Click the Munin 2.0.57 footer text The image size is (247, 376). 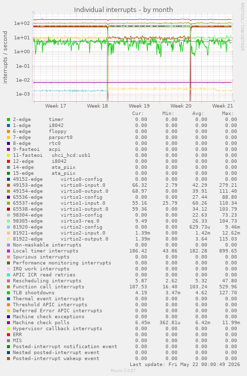[x=123, y=371]
